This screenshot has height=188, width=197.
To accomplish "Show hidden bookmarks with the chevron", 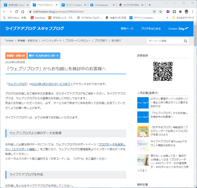I will 167,18.
